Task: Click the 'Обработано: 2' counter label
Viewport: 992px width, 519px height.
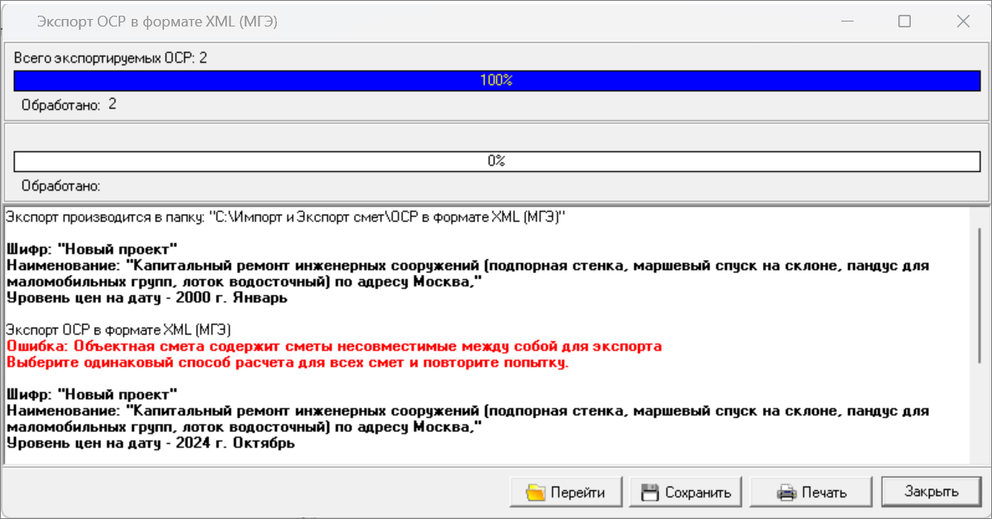Action: tap(69, 105)
